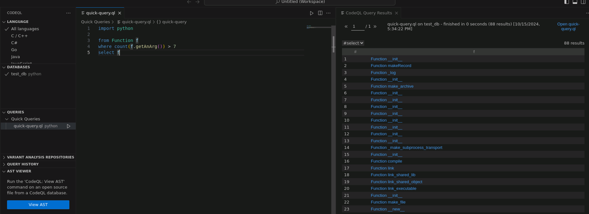Go to last results page
The width and height of the screenshot is (589, 214).
375,26
